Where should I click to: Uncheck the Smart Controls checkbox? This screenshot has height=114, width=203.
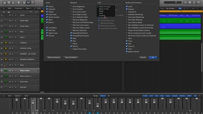tap(47, 17)
